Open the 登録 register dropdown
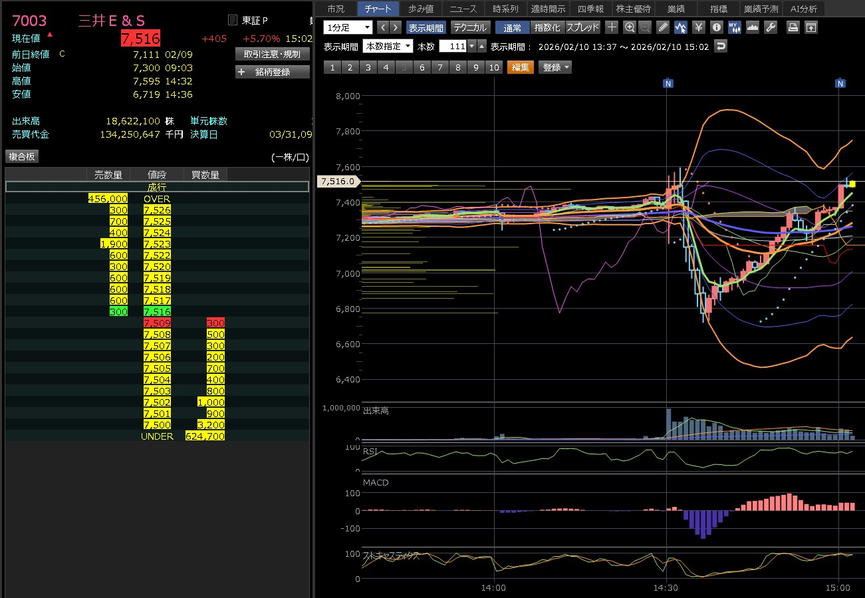Image resolution: width=865 pixels, height=598 pixels. coord(555,67)
